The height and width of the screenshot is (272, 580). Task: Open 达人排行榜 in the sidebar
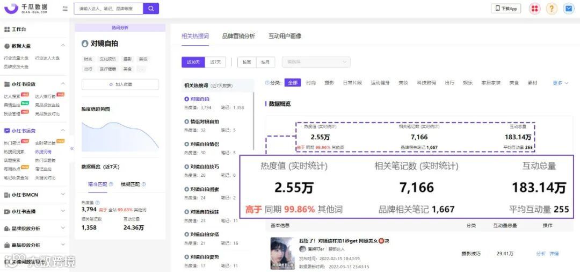click(x=46, y=96)
